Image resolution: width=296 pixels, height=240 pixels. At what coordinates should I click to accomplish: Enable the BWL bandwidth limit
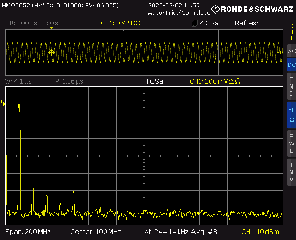(291, 143)
